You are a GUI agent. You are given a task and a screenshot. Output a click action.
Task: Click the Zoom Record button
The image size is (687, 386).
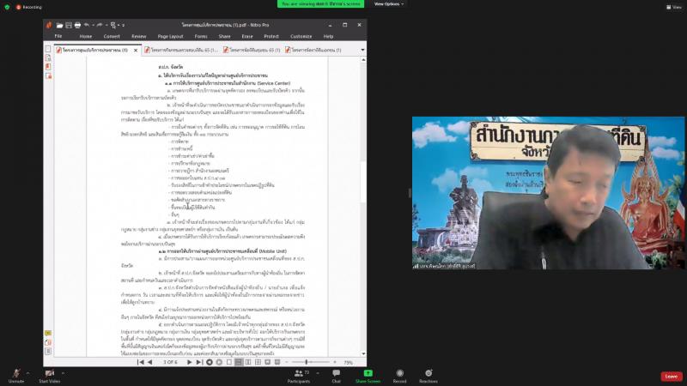(x=399, y=376)
